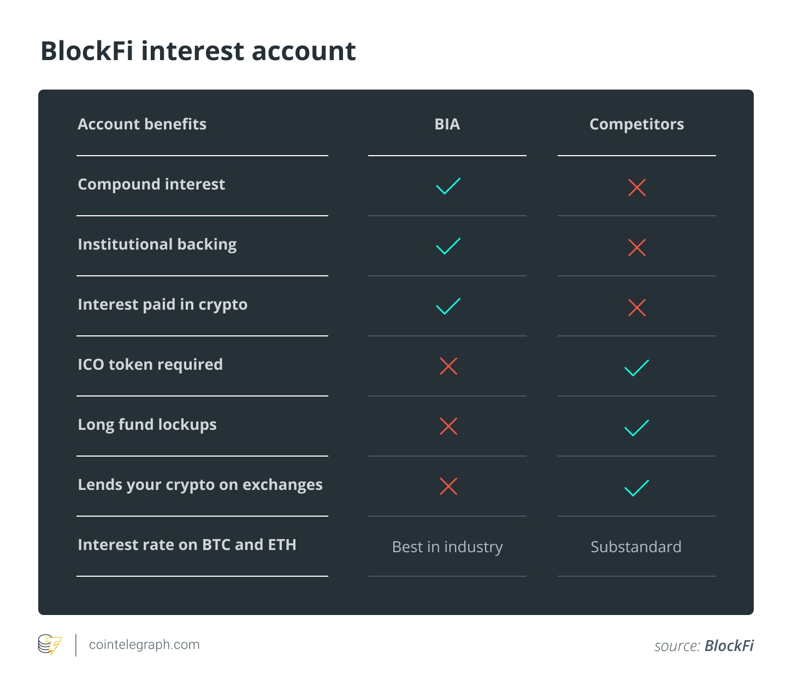Screen dimensions: 792x692
Task: Click the BIA checkmark for Compound interest
Action: click(x=448, y=186)
